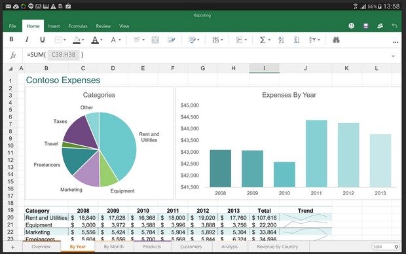Switch to the Insert ribbon tab
Screen dimensions: 406x254
[x=54, y=26]
